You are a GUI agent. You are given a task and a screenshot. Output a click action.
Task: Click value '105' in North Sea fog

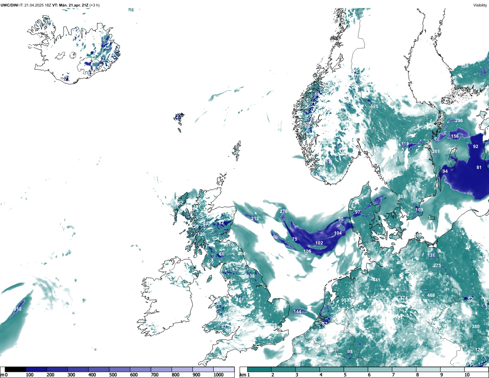click(x=307, y=251)
